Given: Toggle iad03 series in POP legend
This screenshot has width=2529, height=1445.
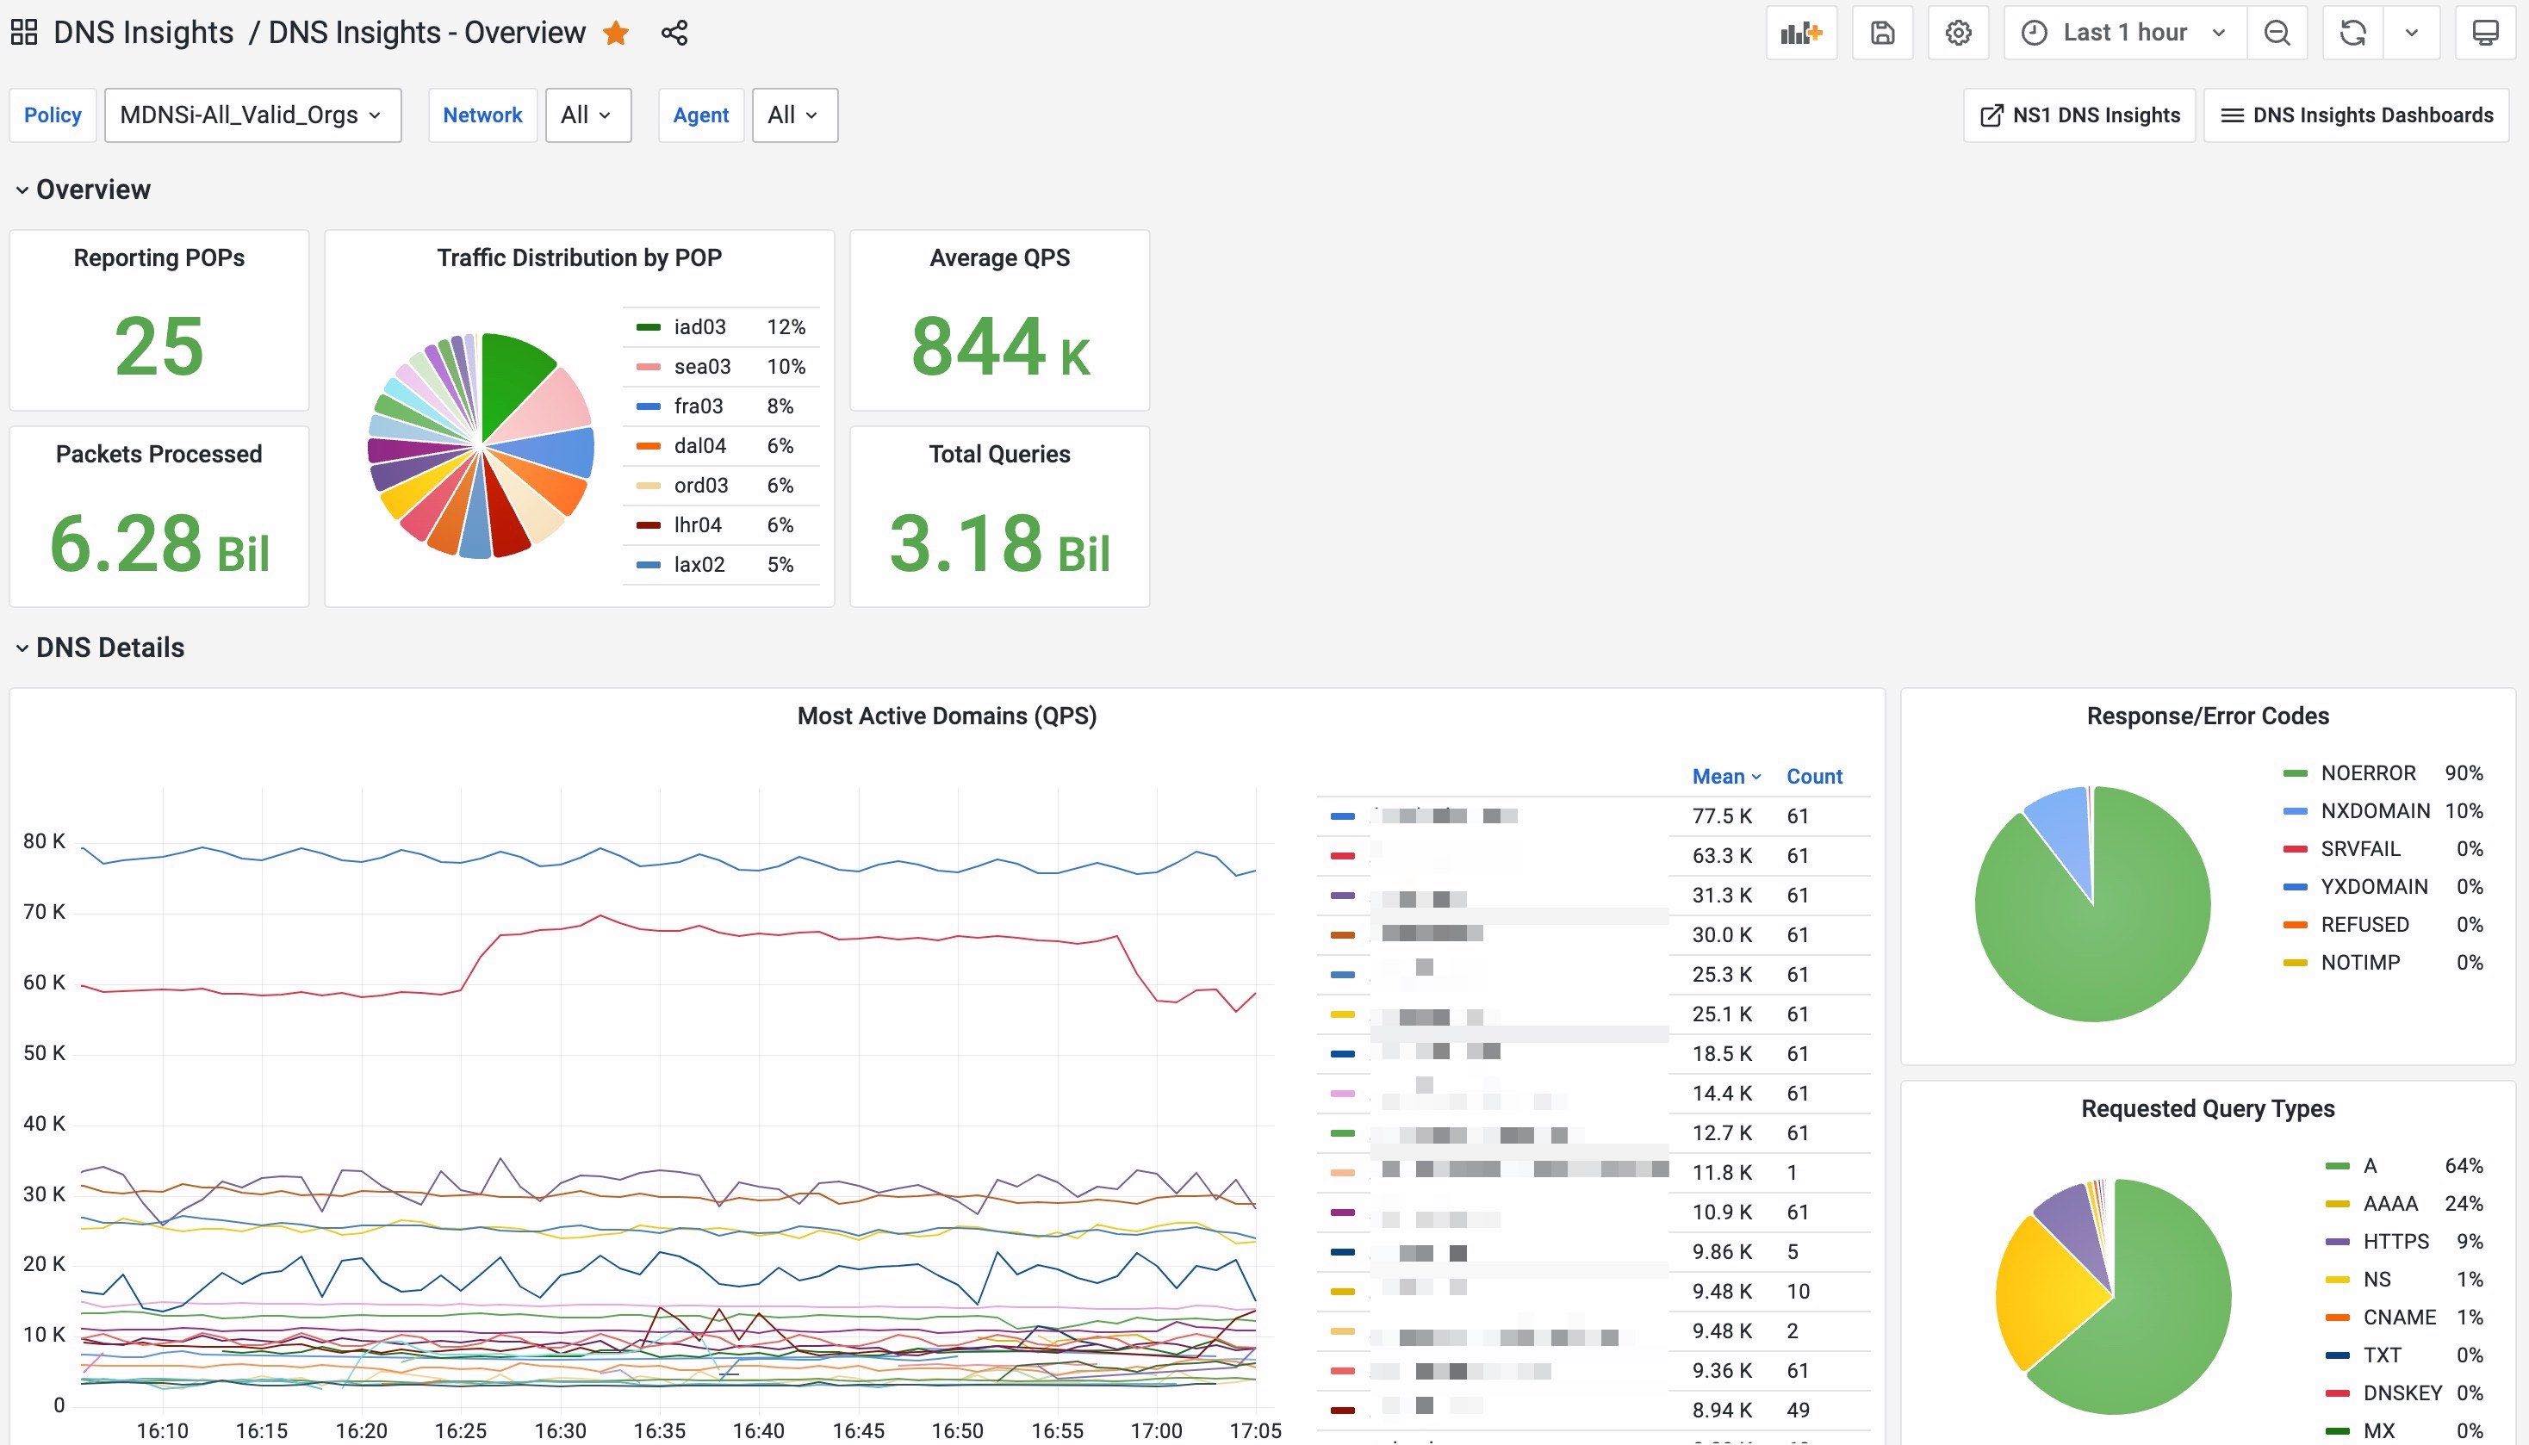Looking at the screenshot, I should 699,326.
